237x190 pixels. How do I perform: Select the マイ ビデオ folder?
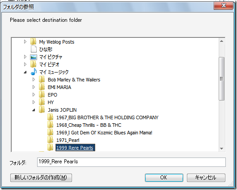click(x=49, y=65)
